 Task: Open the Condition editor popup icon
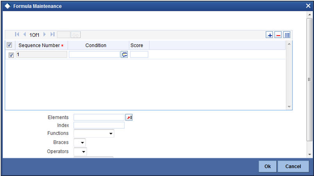pyautogui.click(x=124, y=54)
